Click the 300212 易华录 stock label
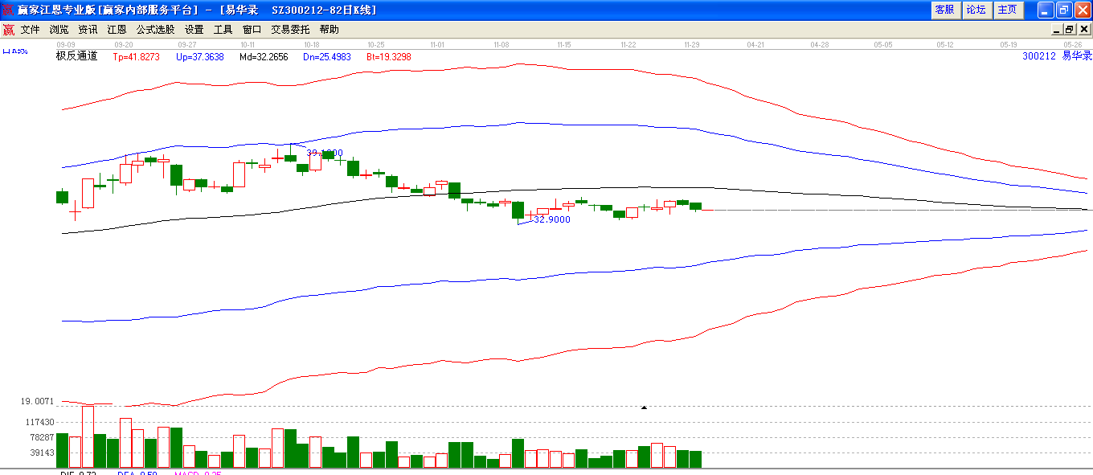1093x475 pixels. 1057,56
